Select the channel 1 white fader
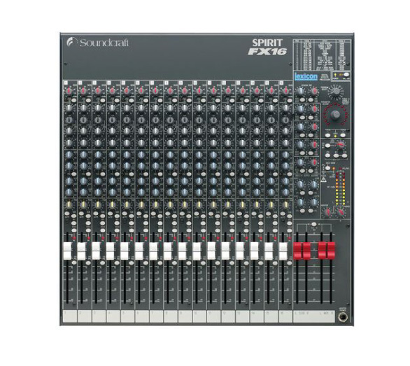This screenshot has width=410, height=366. coord(67,251)
